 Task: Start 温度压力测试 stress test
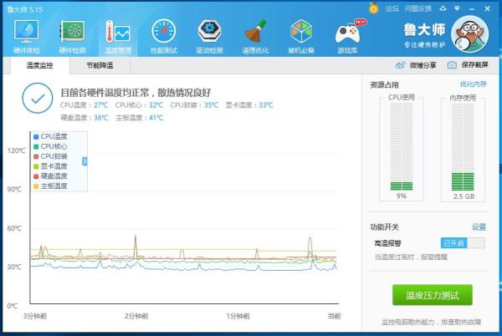coord(433,295)
